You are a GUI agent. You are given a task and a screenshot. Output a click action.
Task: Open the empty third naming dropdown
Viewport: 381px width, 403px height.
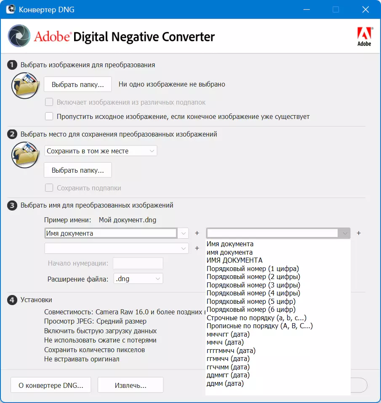tap(116, 248)
